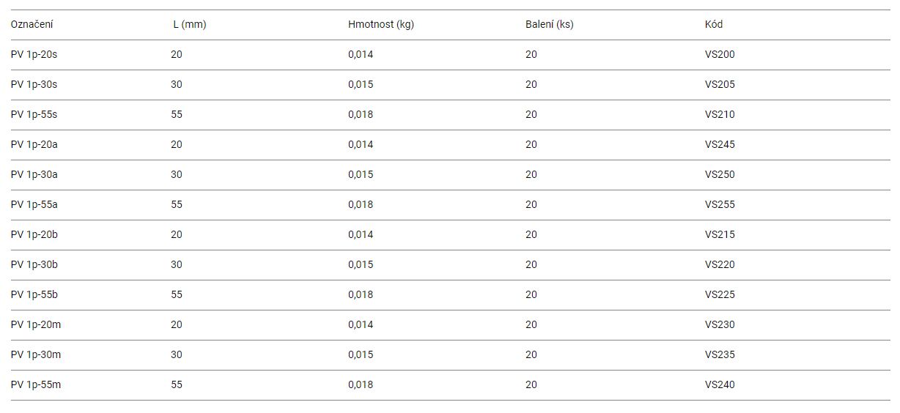The width and height of the screenshot is (900, 413).
Task: Select product code VS235
Action: [720, 354]
